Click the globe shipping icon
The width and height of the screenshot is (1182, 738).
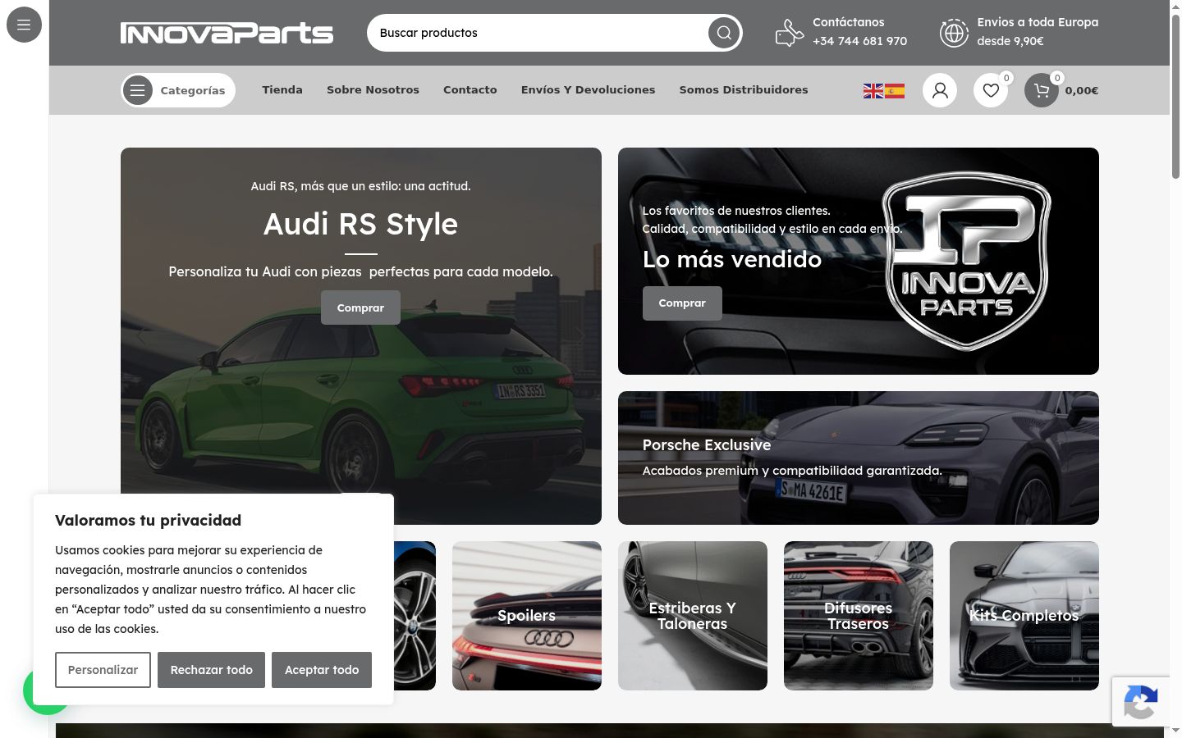[954, 33]
